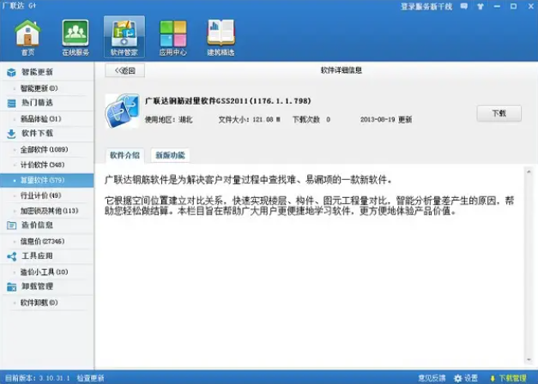This screenshot has width=538, height=384.
Task: Select 智能更新 (0) in sidebar
Action: 39,88
